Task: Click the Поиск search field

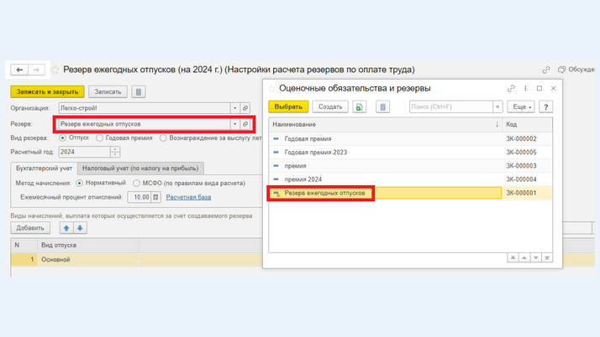Action: 450,107
